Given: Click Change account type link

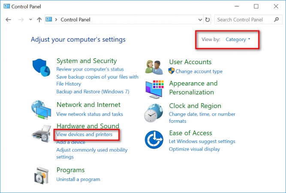Looking at the screenshot, I should [x=199, y=71].
